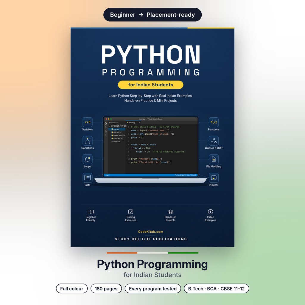Image resolution: width=305 pixels, height=305 pixels.
Task: Open train_fare.py in the Explorer
Action: click(117, 139)
